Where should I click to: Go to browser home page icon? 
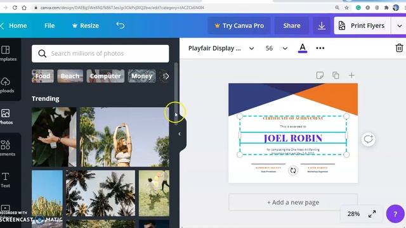point(24,8)
